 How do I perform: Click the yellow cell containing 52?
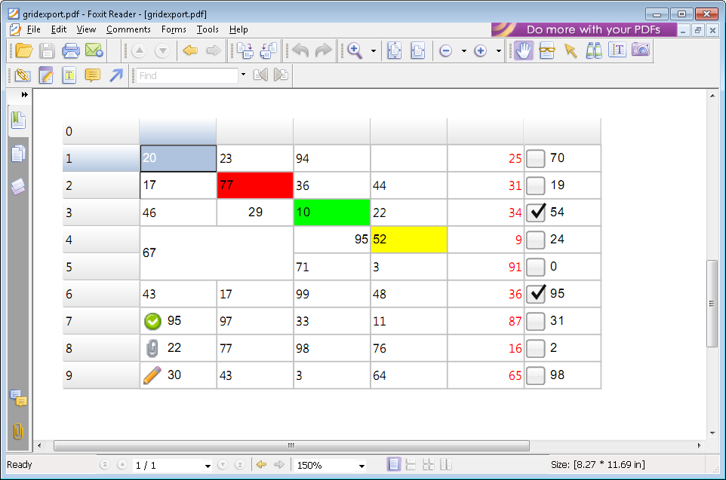click(409, 240)
